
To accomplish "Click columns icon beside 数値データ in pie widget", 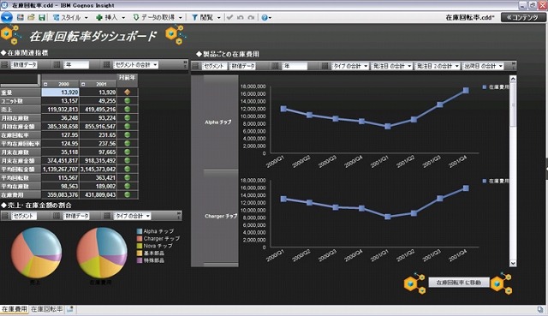I will [x=57, y=216].
